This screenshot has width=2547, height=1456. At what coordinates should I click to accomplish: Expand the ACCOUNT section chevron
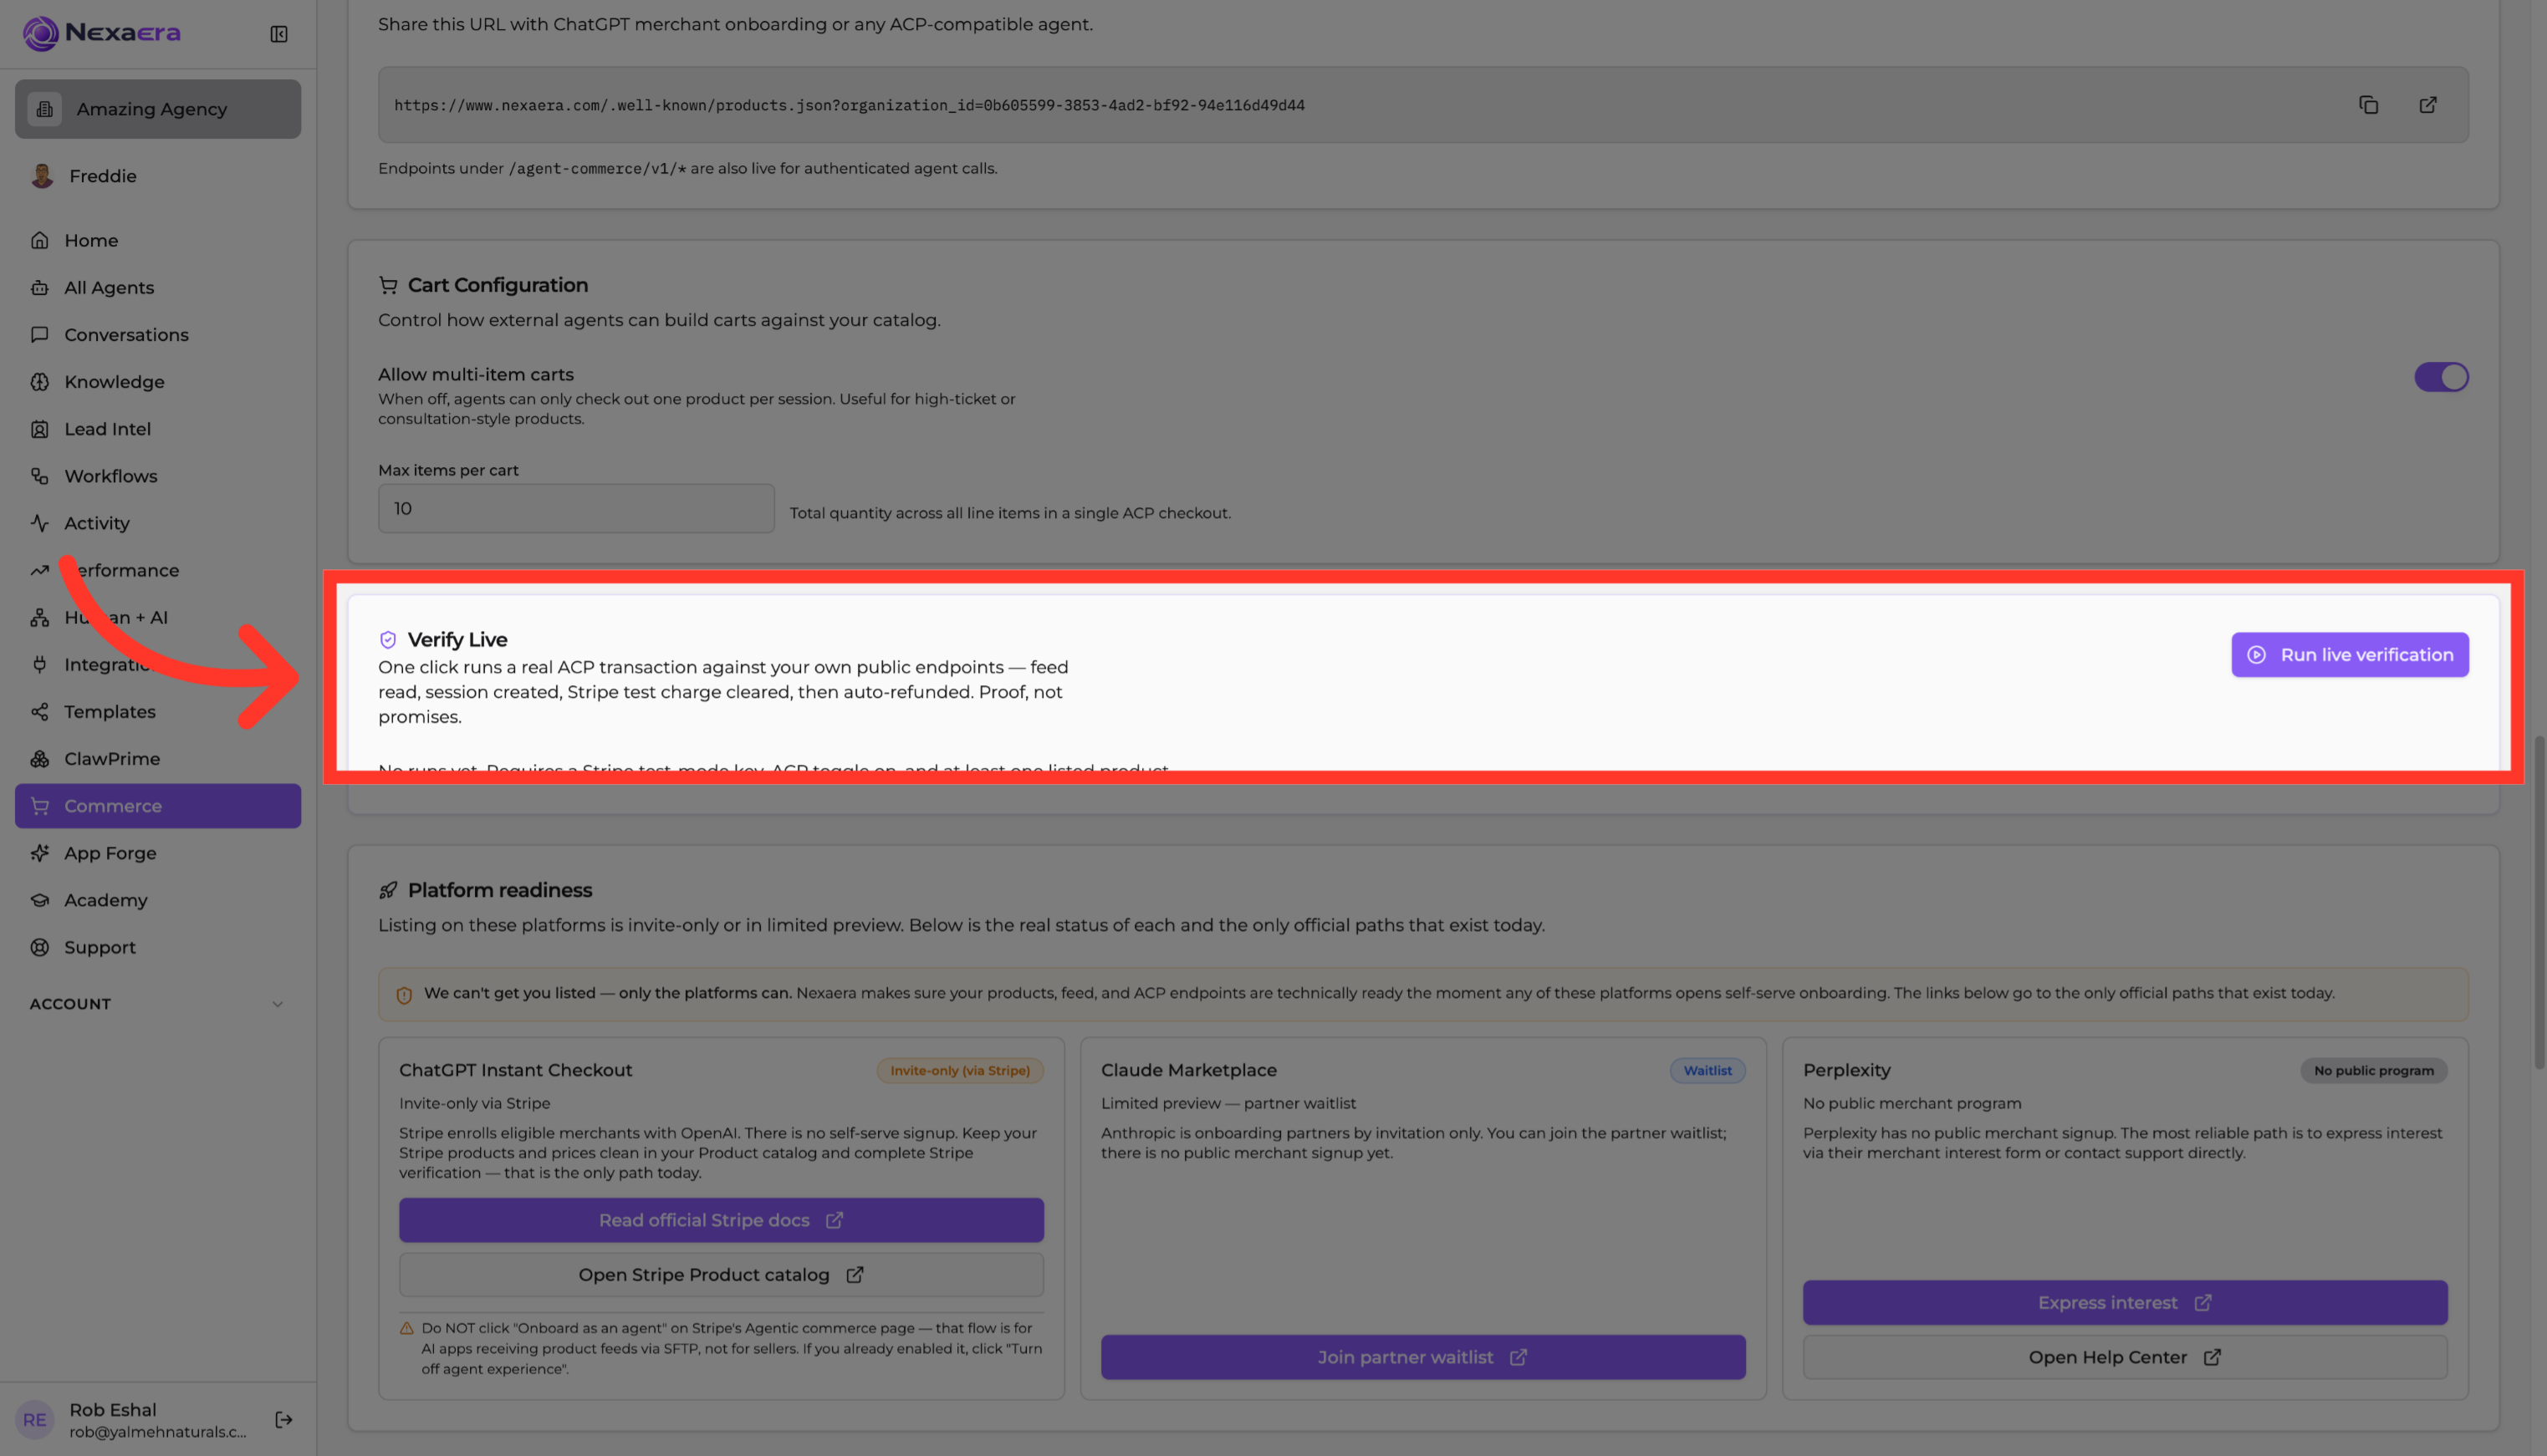pos(278,1004)
